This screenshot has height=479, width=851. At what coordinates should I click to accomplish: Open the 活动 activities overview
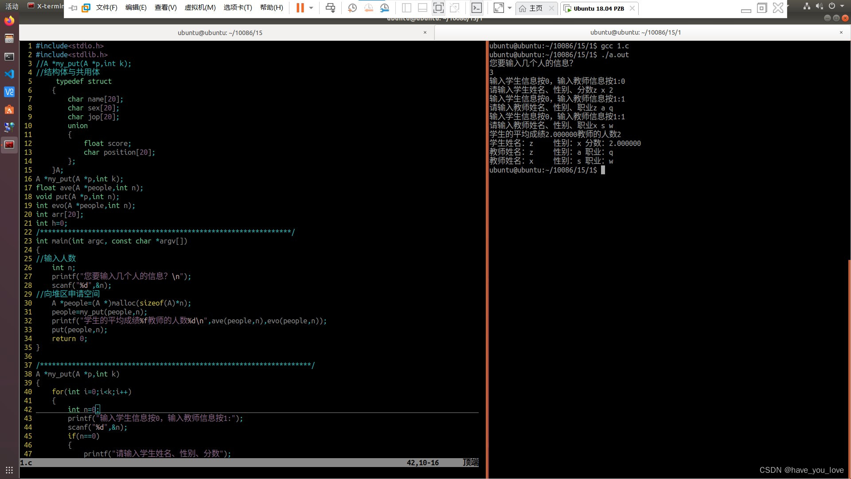tap(12, 6)
